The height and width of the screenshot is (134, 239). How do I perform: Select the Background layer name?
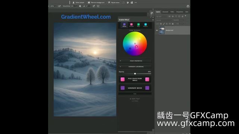170,31
